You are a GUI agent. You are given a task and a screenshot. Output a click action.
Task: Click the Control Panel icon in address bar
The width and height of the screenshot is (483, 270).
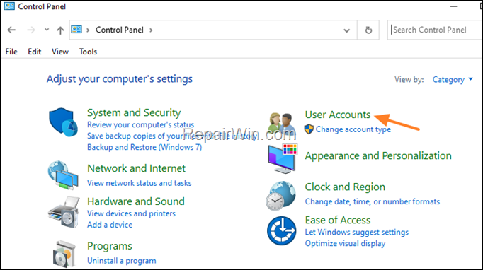coord(76,30)
